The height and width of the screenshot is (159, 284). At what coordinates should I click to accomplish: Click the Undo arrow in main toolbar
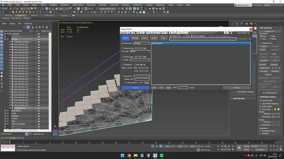coord(3,9)
